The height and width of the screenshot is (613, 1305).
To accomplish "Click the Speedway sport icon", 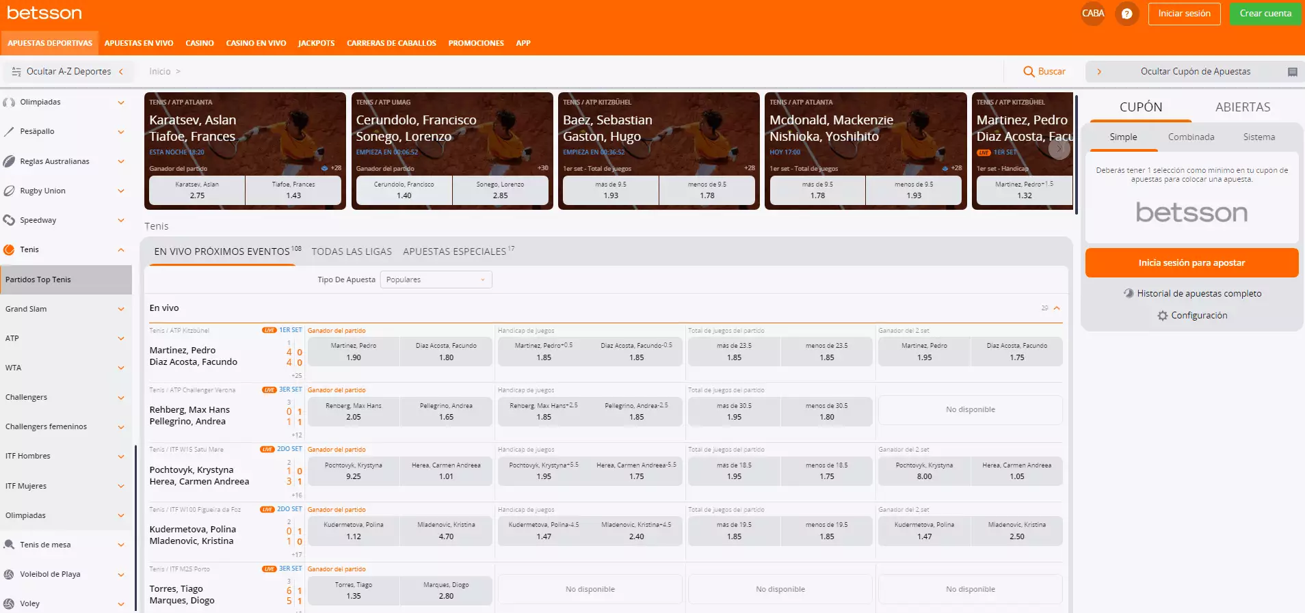I will (9, 221).
